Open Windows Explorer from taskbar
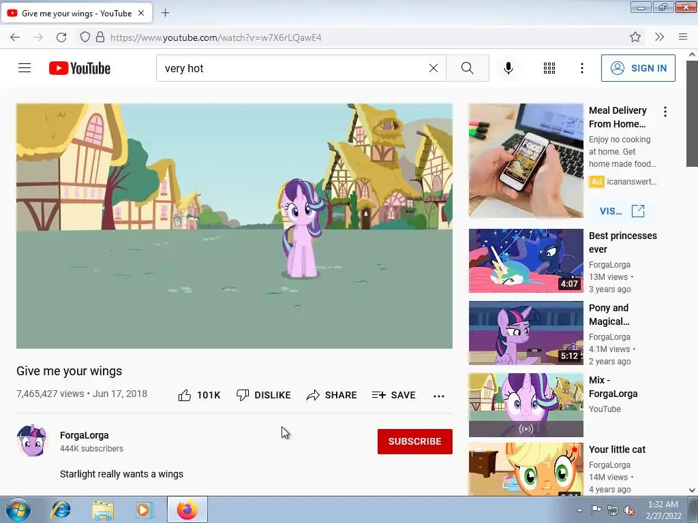Image resolution: width=698 pixels, height=523 pixels. [x=103, y=509]
